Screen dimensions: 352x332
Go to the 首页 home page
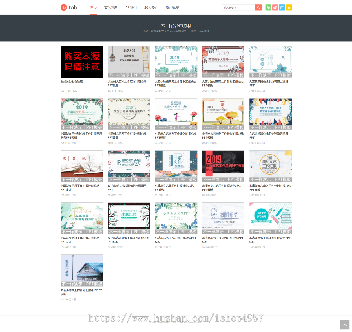point(94,7)
